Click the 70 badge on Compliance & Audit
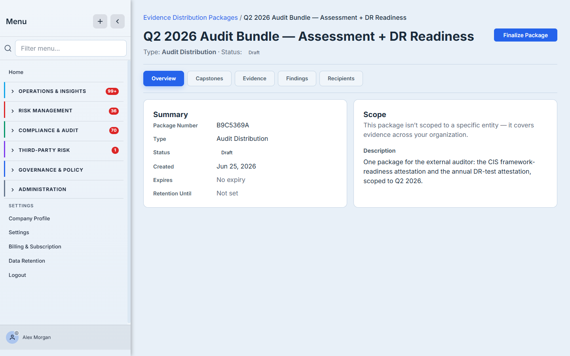This screenshot has height=356, width=570. pyautogui.click(x=114, y=131)
